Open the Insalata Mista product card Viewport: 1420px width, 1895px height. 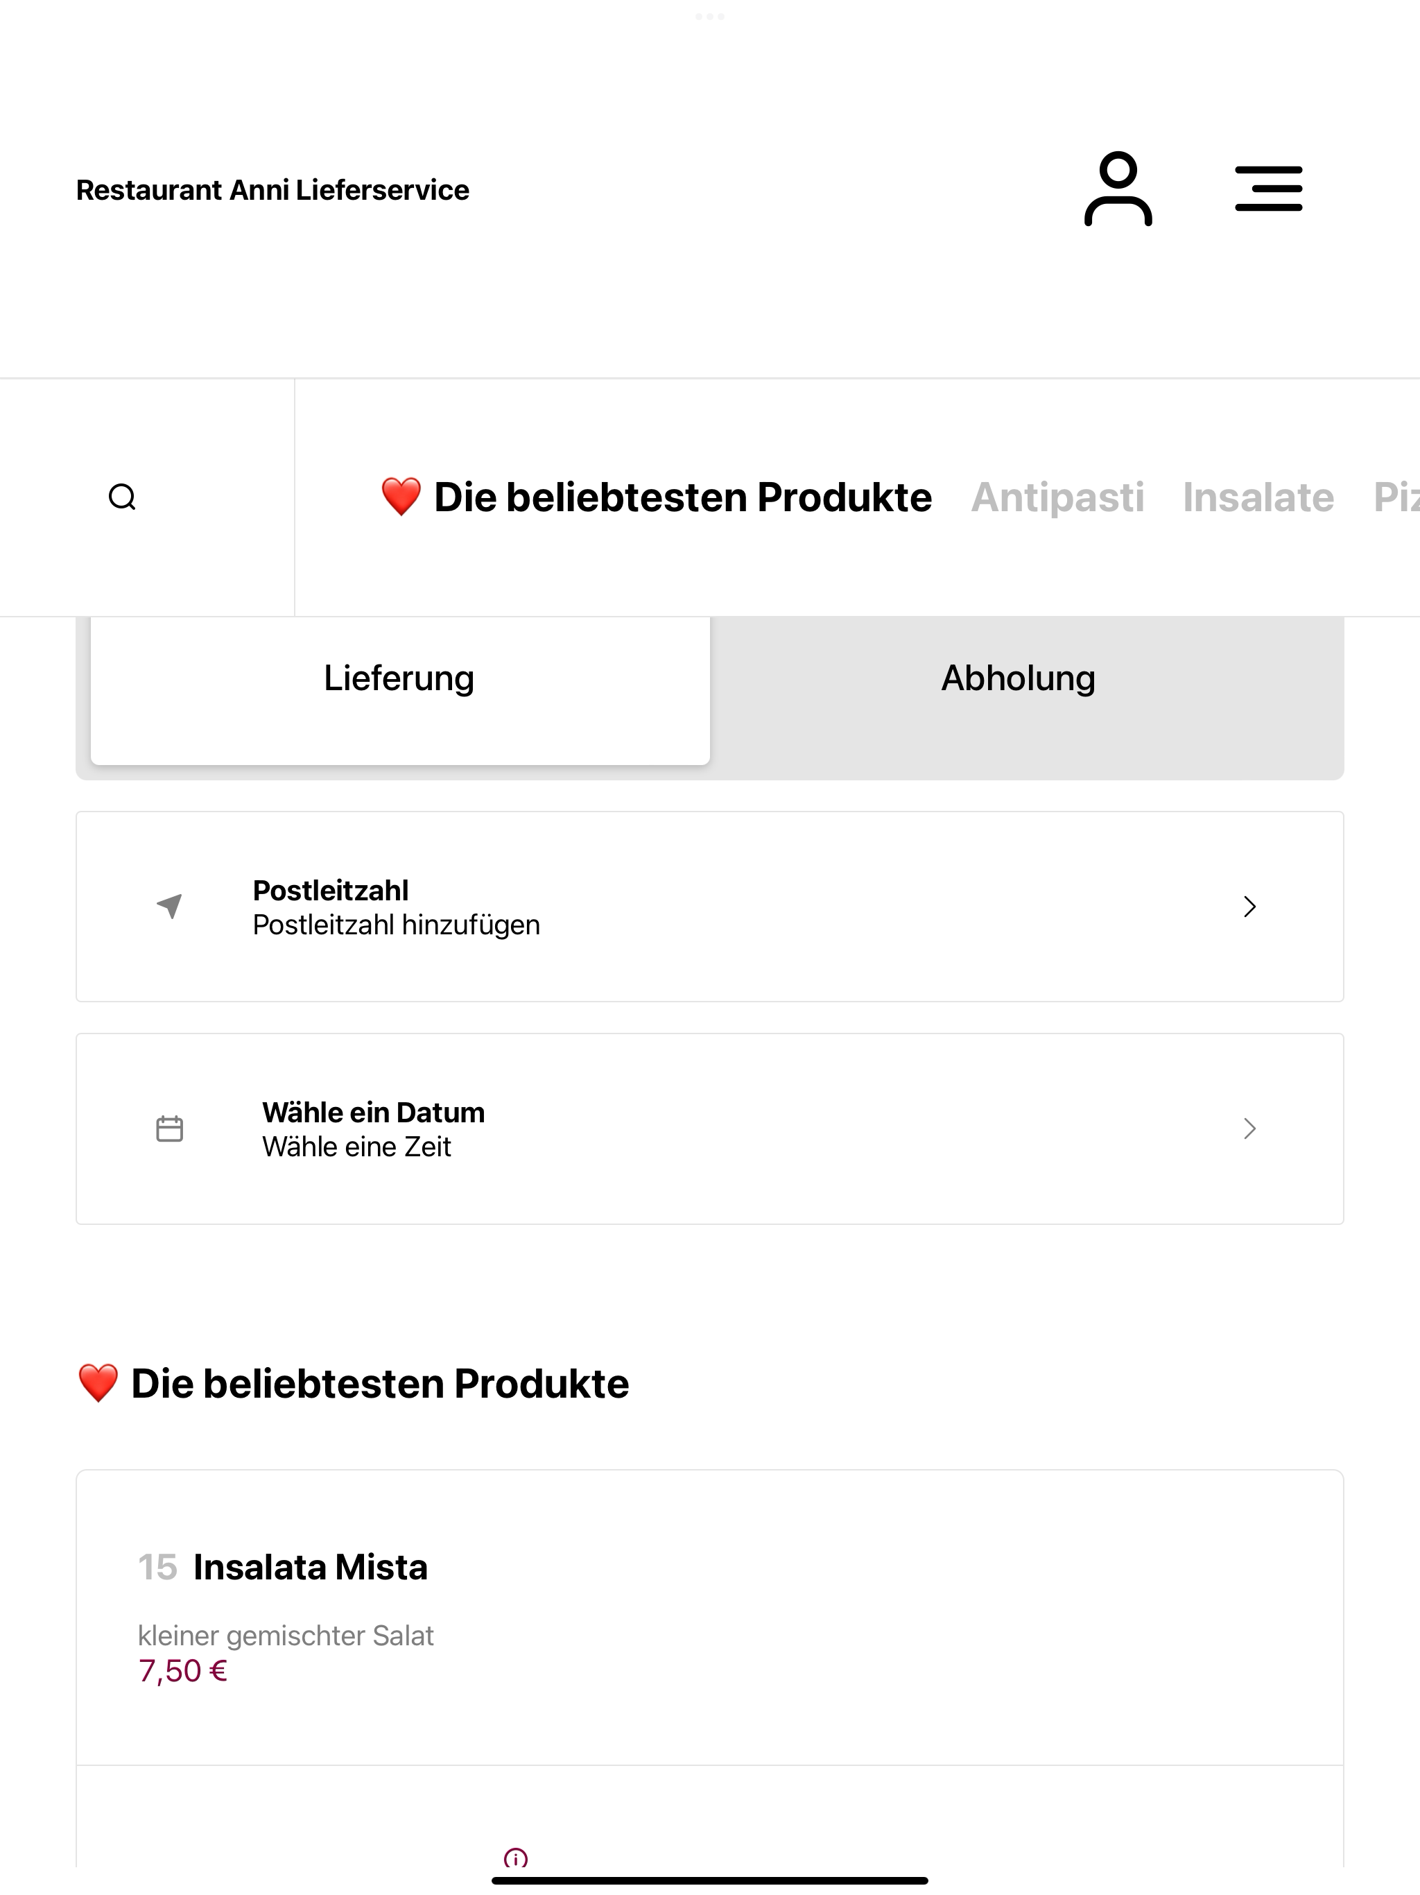click(710, 1618)
